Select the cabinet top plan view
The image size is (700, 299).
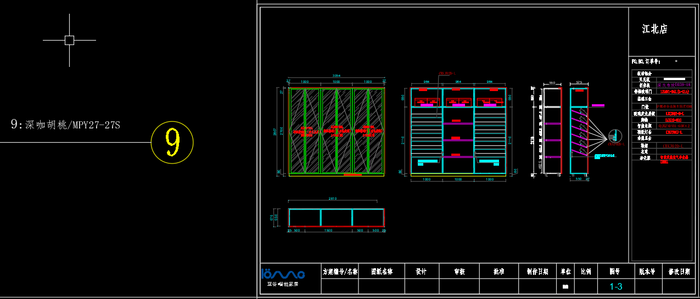336,217
